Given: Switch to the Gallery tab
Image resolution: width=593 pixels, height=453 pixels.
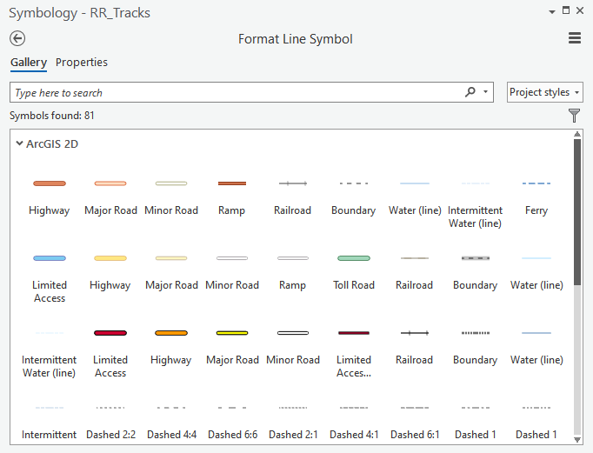Looking at the screenshot, I should pos(29,63).
